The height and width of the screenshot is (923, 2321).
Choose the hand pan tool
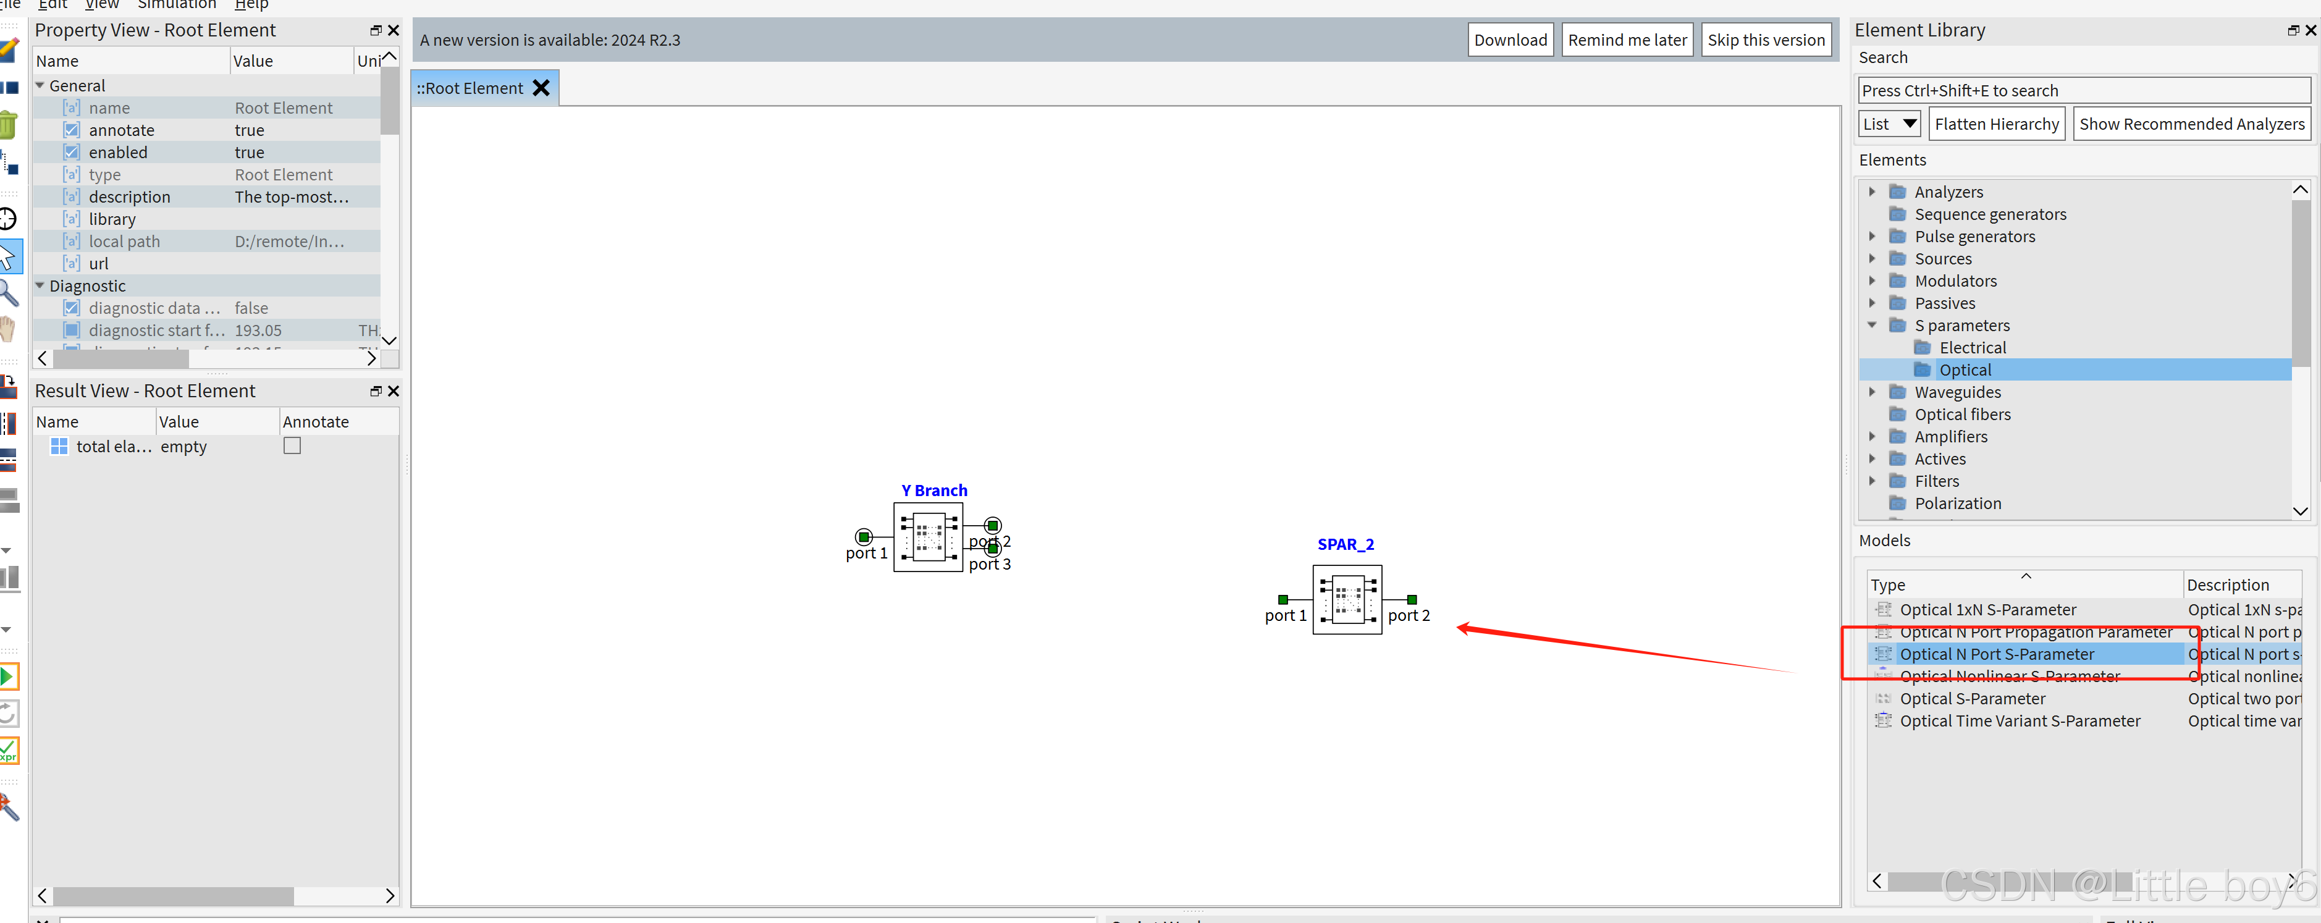point(8,329)
